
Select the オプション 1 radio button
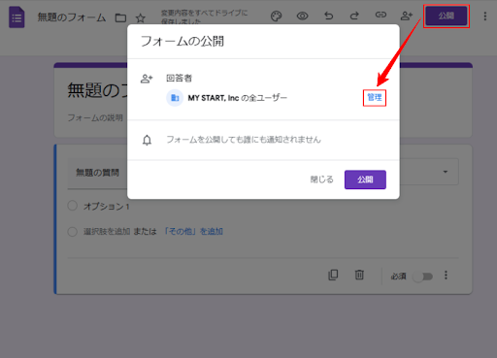click(73, 206)
